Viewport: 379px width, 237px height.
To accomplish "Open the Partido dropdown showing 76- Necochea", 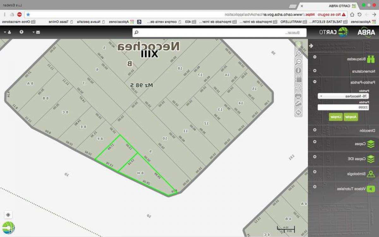I will (343, 96).
